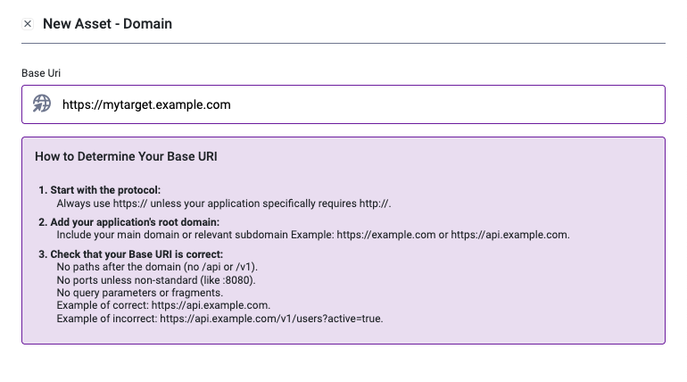Click the globe icon in Base Uri field
This screenshot has height=382, width=687.
click(42, 104)
